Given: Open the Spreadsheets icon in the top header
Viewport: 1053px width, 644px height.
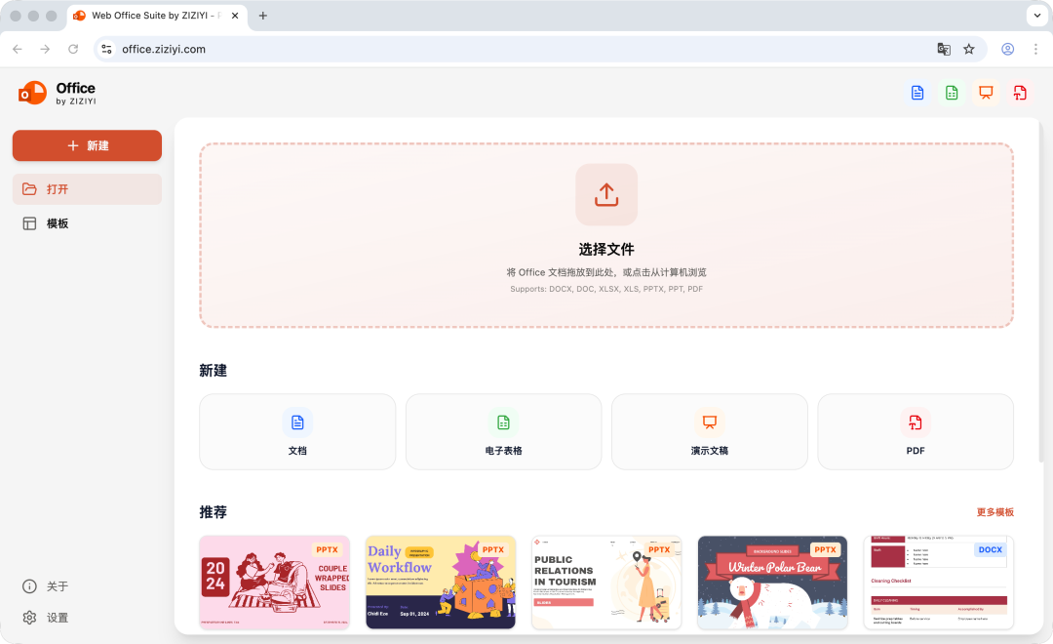Looking at the screenshot, I should pos(951,93).
